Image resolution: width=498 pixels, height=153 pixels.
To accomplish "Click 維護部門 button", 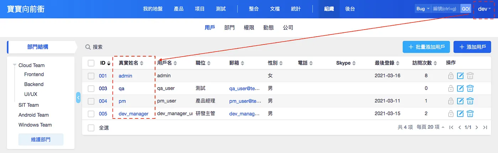I will (x=41, y=139).
